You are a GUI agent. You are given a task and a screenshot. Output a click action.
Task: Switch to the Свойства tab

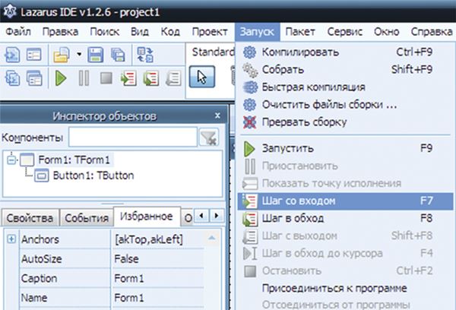click(x=30, y=218)
